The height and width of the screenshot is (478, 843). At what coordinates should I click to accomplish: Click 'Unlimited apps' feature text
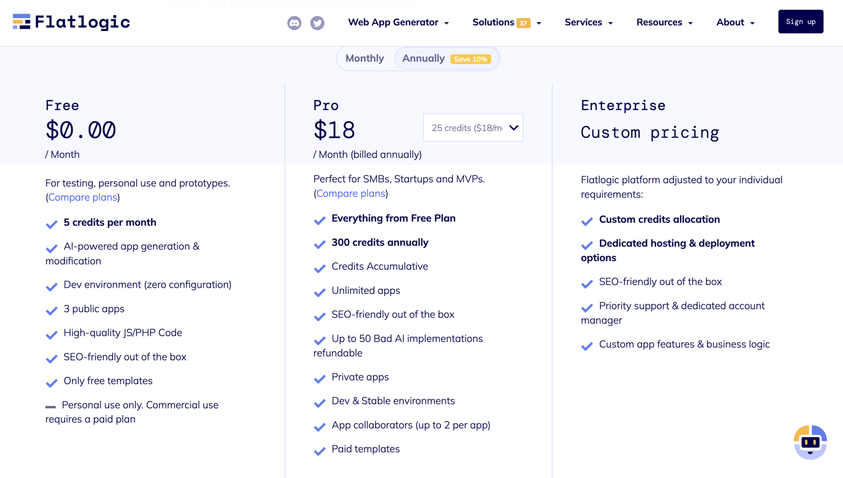pyautogui.click(x=366, y=290)
